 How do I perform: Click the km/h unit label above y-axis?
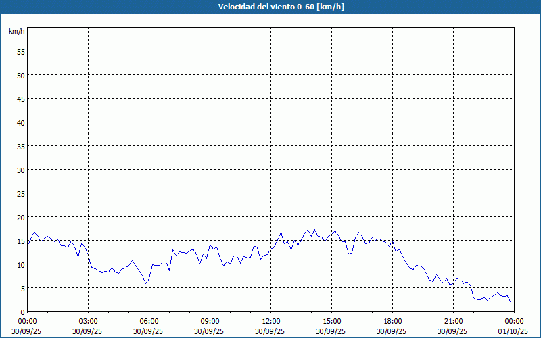(16, 31)
